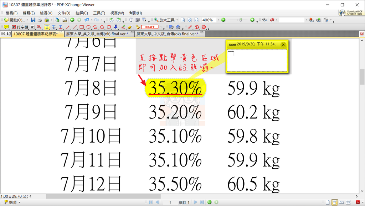Screen dimensions: 365x206
Task: Click the vertical scrollbar thumb
Action: pos(362,77)
